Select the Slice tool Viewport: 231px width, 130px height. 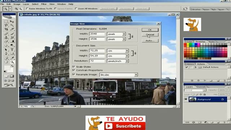point(12,29)
